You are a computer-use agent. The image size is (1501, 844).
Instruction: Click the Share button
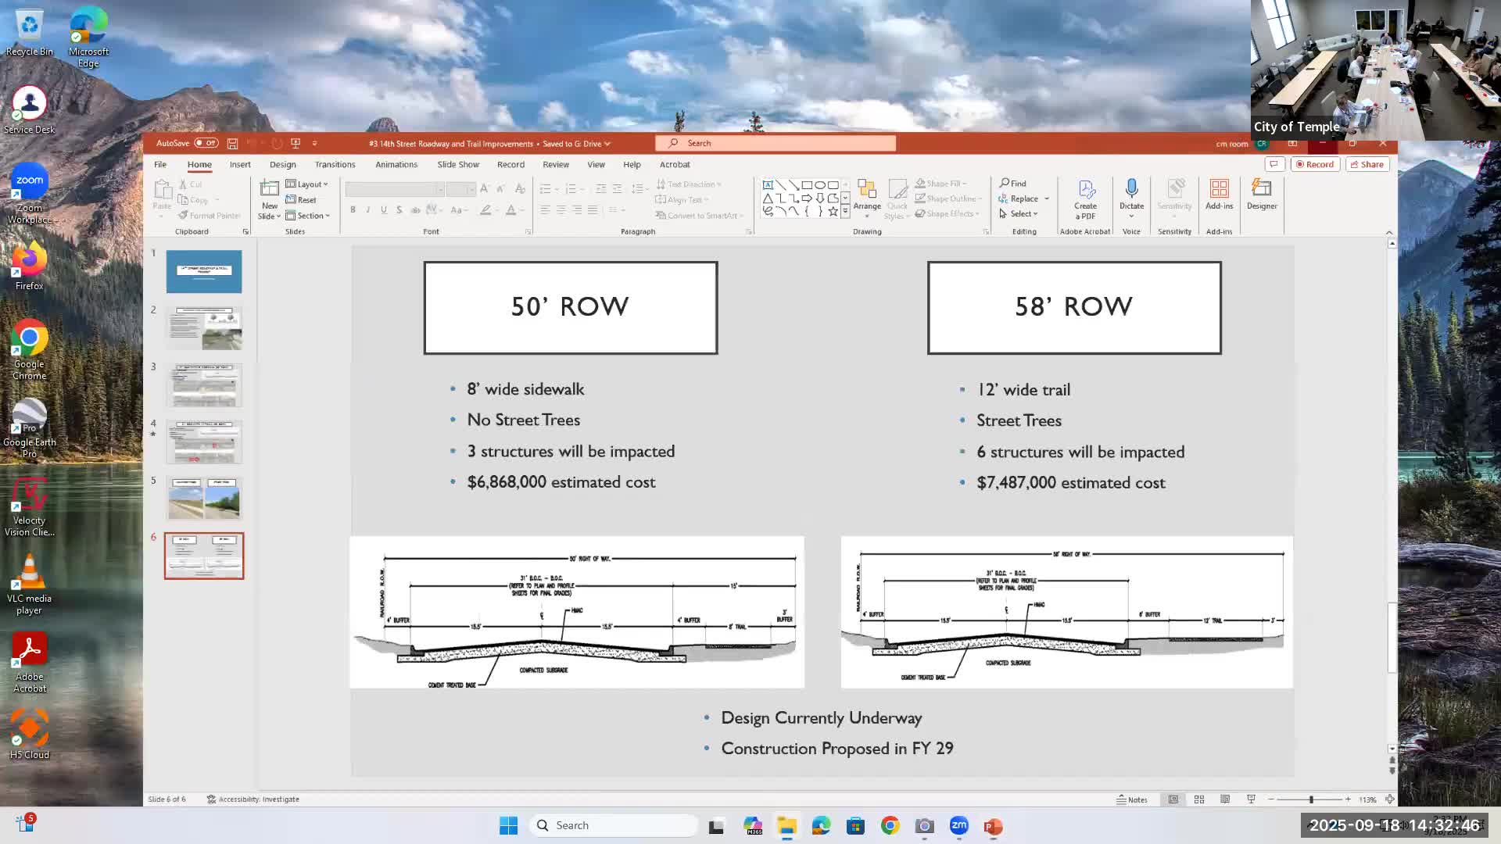click(x=1367, y=165)
